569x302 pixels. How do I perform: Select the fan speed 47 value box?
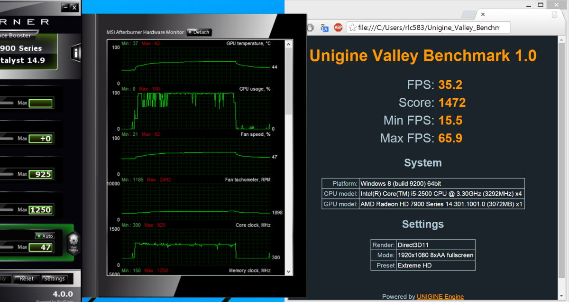tap(41, 247)
